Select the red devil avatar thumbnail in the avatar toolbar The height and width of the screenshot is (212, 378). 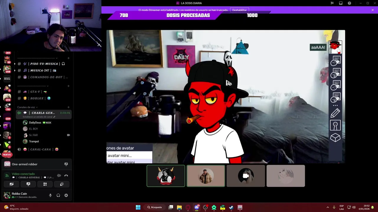coord(335,47)
